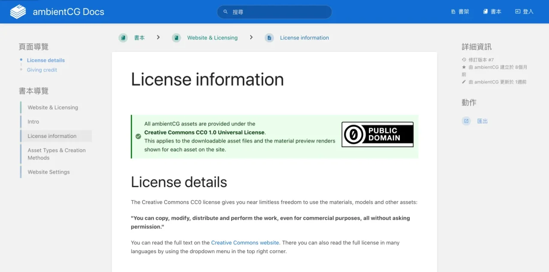Click the Public Domain CC0 badge image
549x272 pixels.
377,135
